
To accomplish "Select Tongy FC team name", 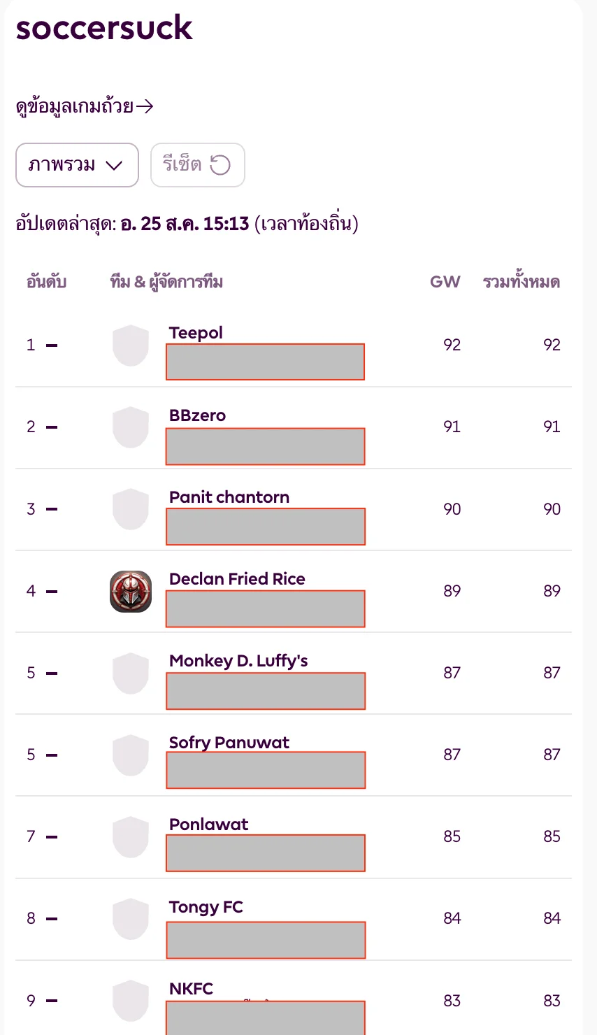I will 206,907.
